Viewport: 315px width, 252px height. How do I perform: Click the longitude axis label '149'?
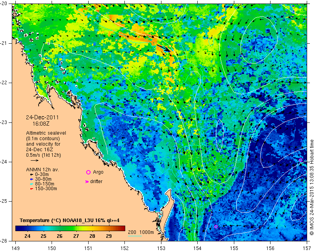pyautogui.click(x=15, y=248)
